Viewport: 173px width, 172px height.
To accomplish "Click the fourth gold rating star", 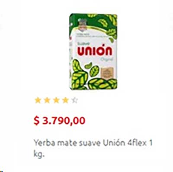I will 65,100.
